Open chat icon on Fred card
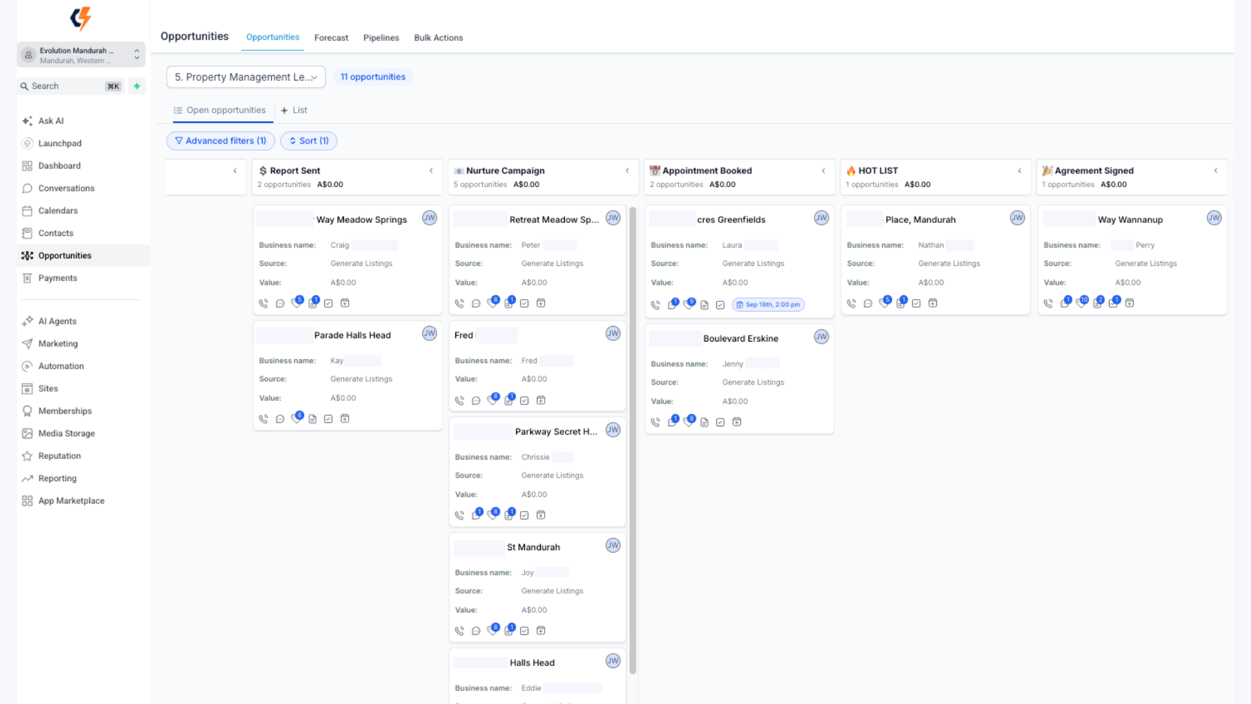The image size is (1251, 704). pos(476,400)
